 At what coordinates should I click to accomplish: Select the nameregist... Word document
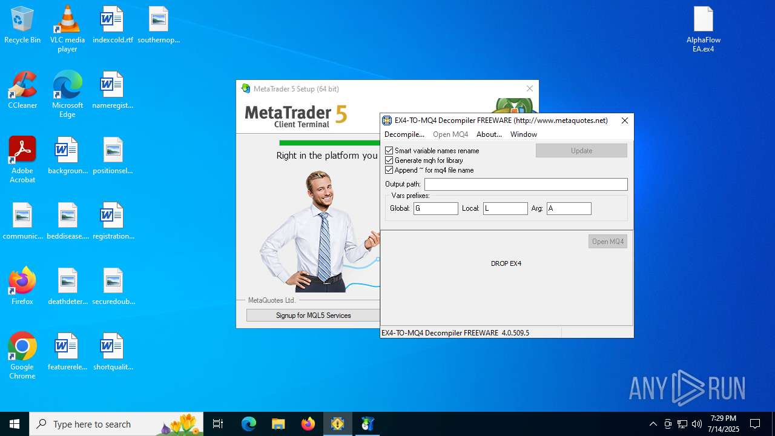pos(113,91)
